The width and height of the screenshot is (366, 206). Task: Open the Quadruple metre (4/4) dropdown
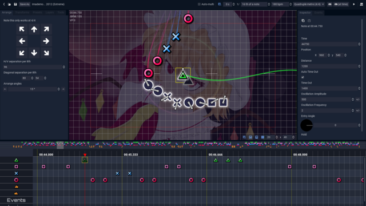pos(309,4)
